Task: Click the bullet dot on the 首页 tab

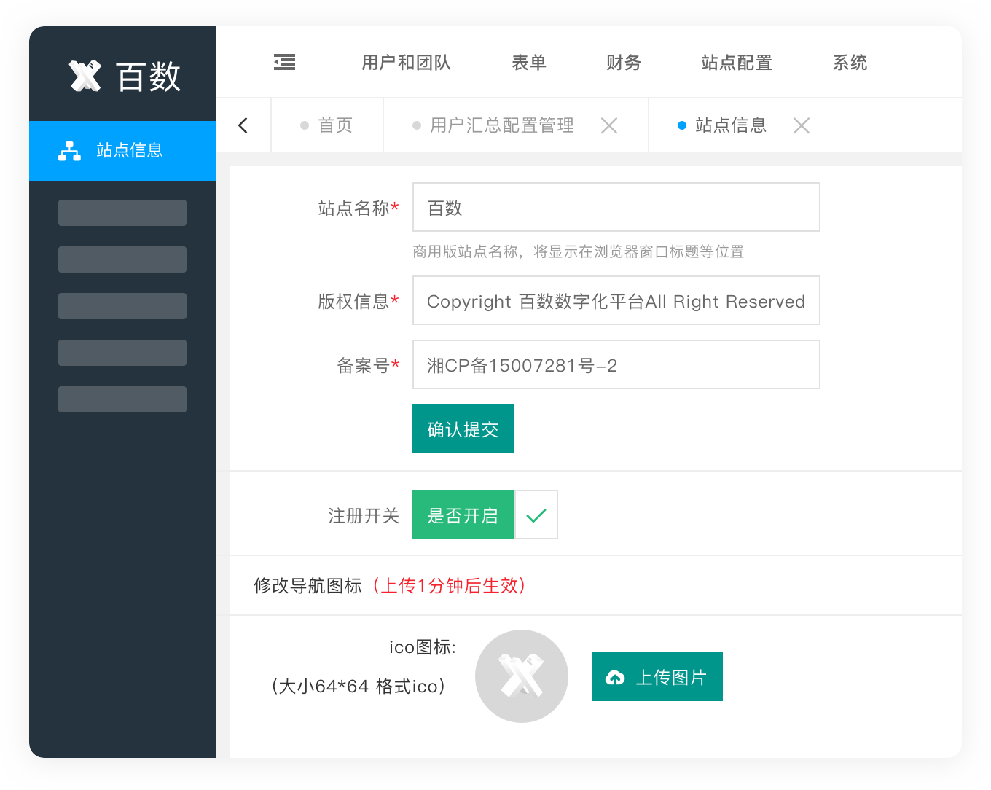Action: tap(305, 125)
